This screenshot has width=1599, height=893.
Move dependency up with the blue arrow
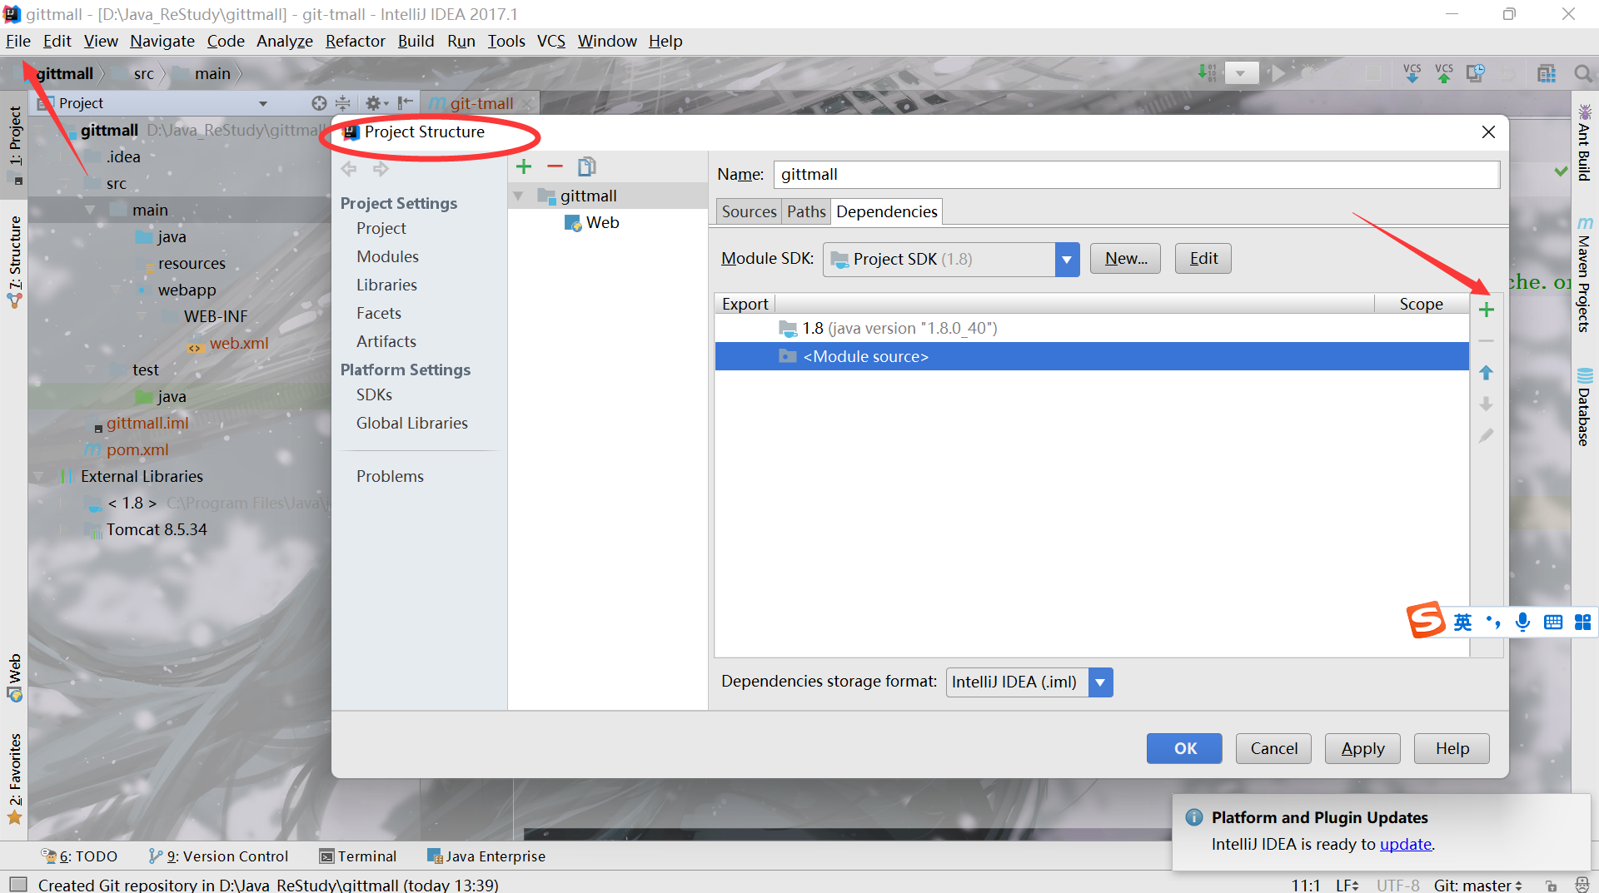click(1487, 373)
